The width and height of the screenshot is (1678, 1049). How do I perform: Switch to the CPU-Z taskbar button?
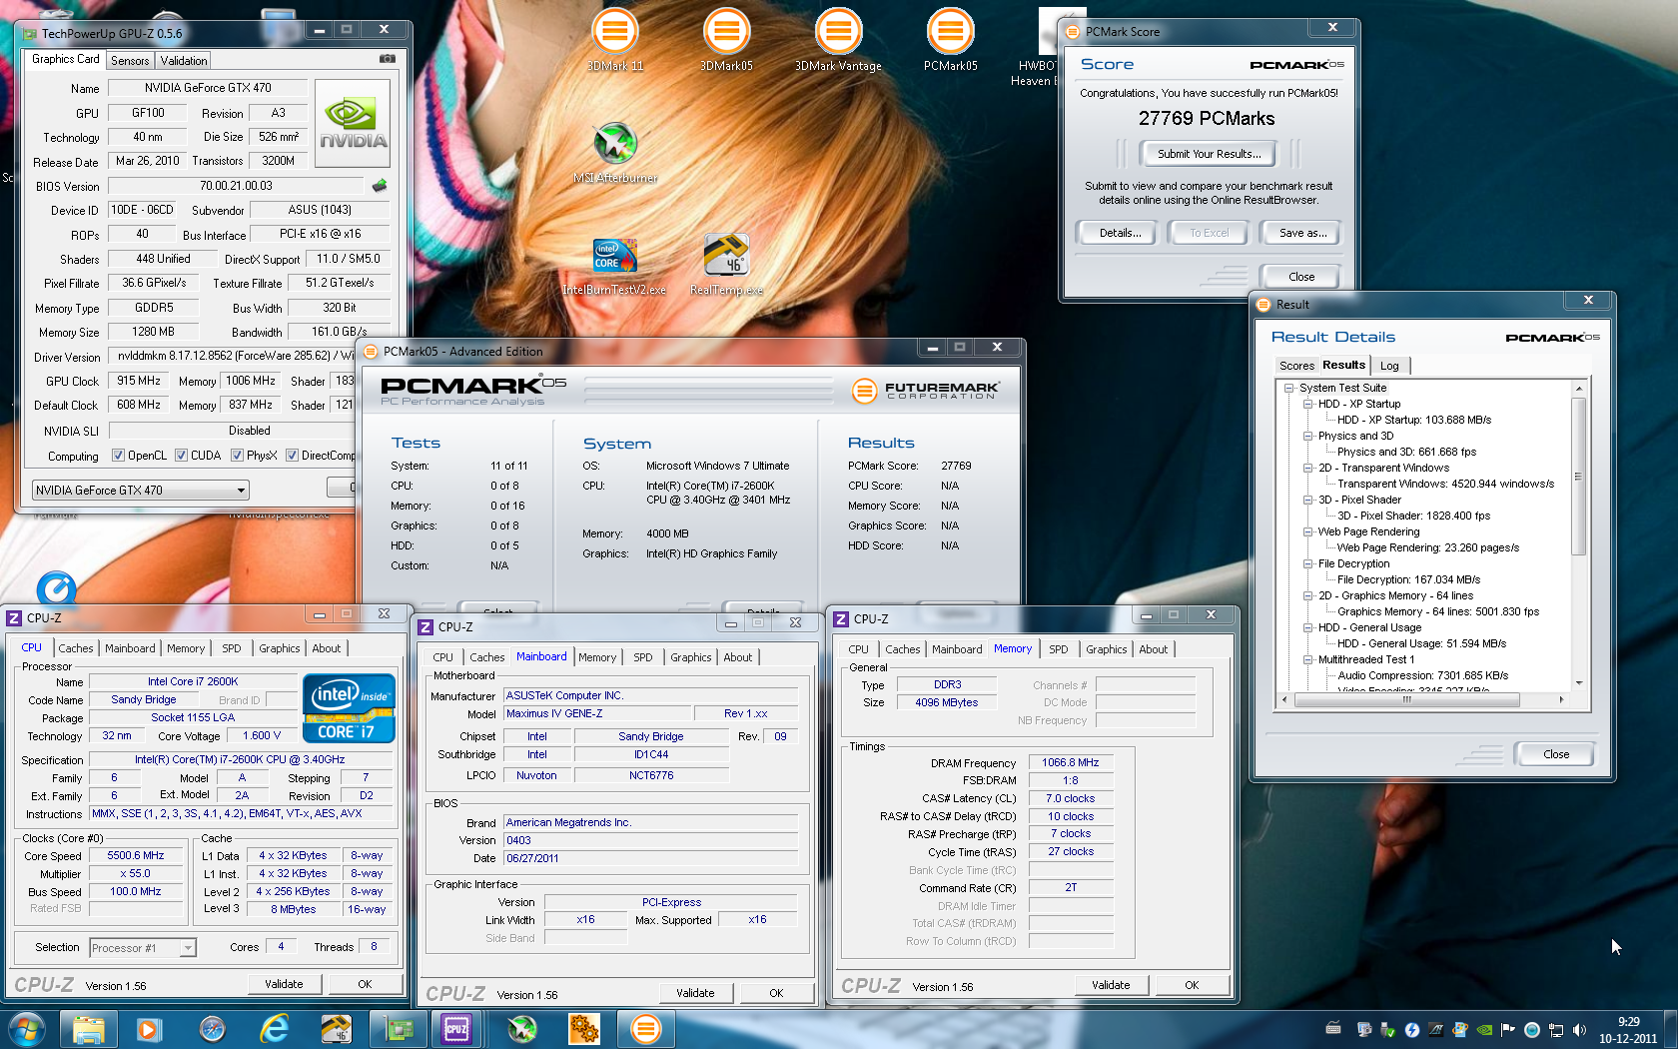[457, 1029]
